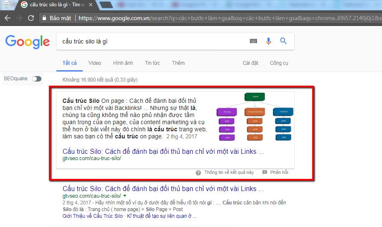Open featured snippet title link Cấu trúc Silo
Image resolution: width=382 pixels, height=227 pixels.
point(163,151)
